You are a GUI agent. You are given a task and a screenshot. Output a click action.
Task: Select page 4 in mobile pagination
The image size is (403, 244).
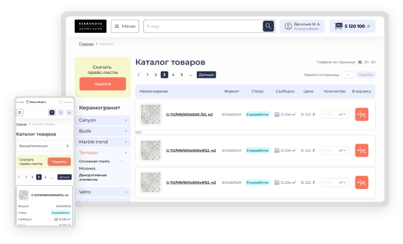[46, 177]
